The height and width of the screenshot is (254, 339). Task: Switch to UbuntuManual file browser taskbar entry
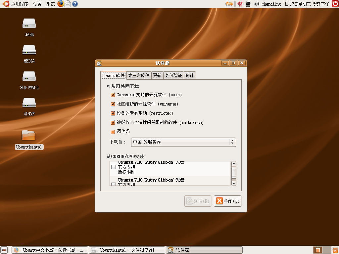(127, 250)
